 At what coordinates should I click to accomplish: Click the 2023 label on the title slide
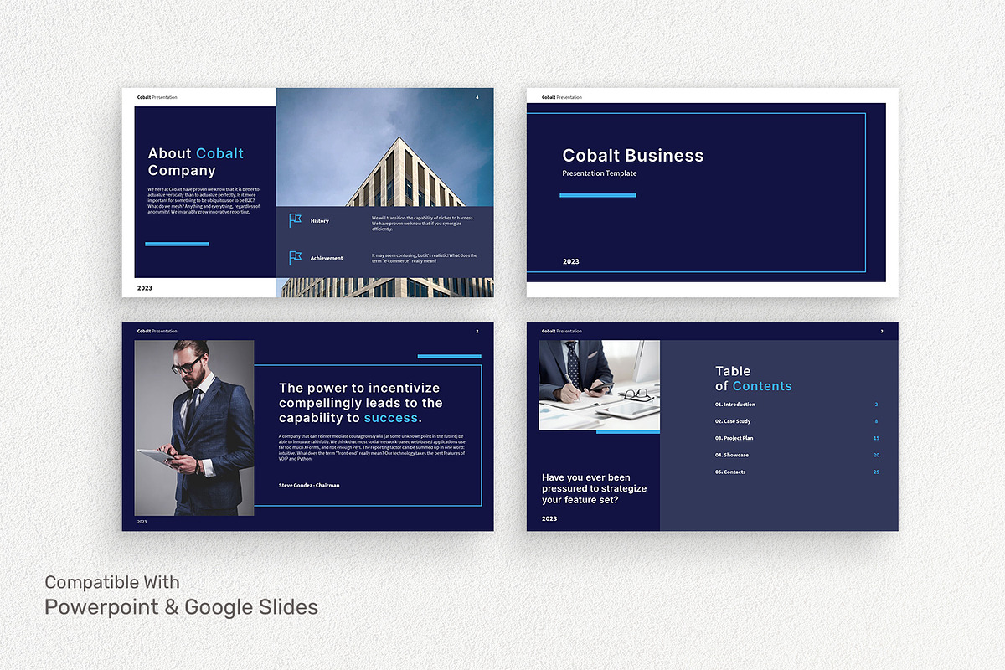570,261
